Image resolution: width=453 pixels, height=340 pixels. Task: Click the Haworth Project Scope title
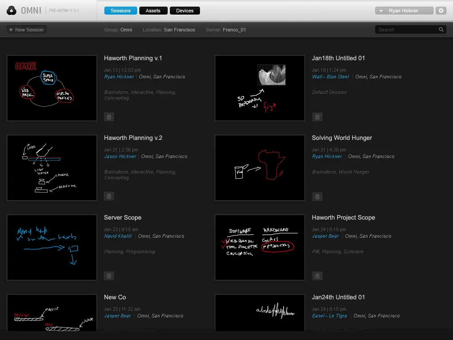click(x=343, y=217)
